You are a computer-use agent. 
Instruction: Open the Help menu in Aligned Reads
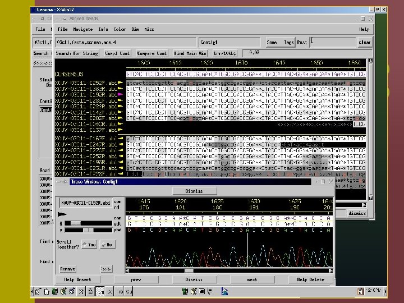364,29
